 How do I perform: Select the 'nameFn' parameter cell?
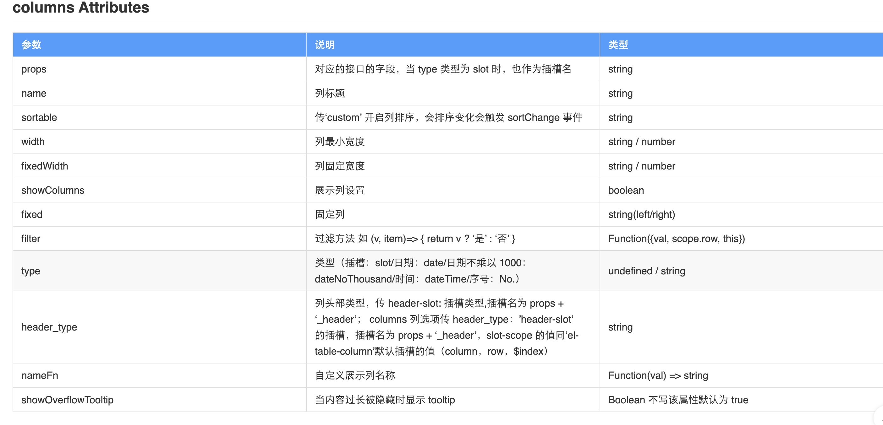click(159, 376)
